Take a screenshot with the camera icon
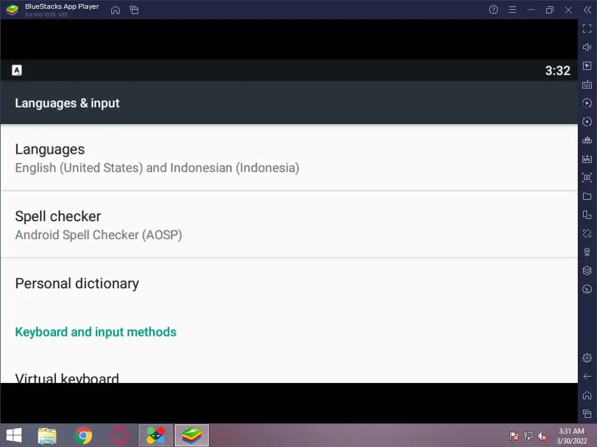The width and height of the screenshot is (597, 447). coord(587,178)
